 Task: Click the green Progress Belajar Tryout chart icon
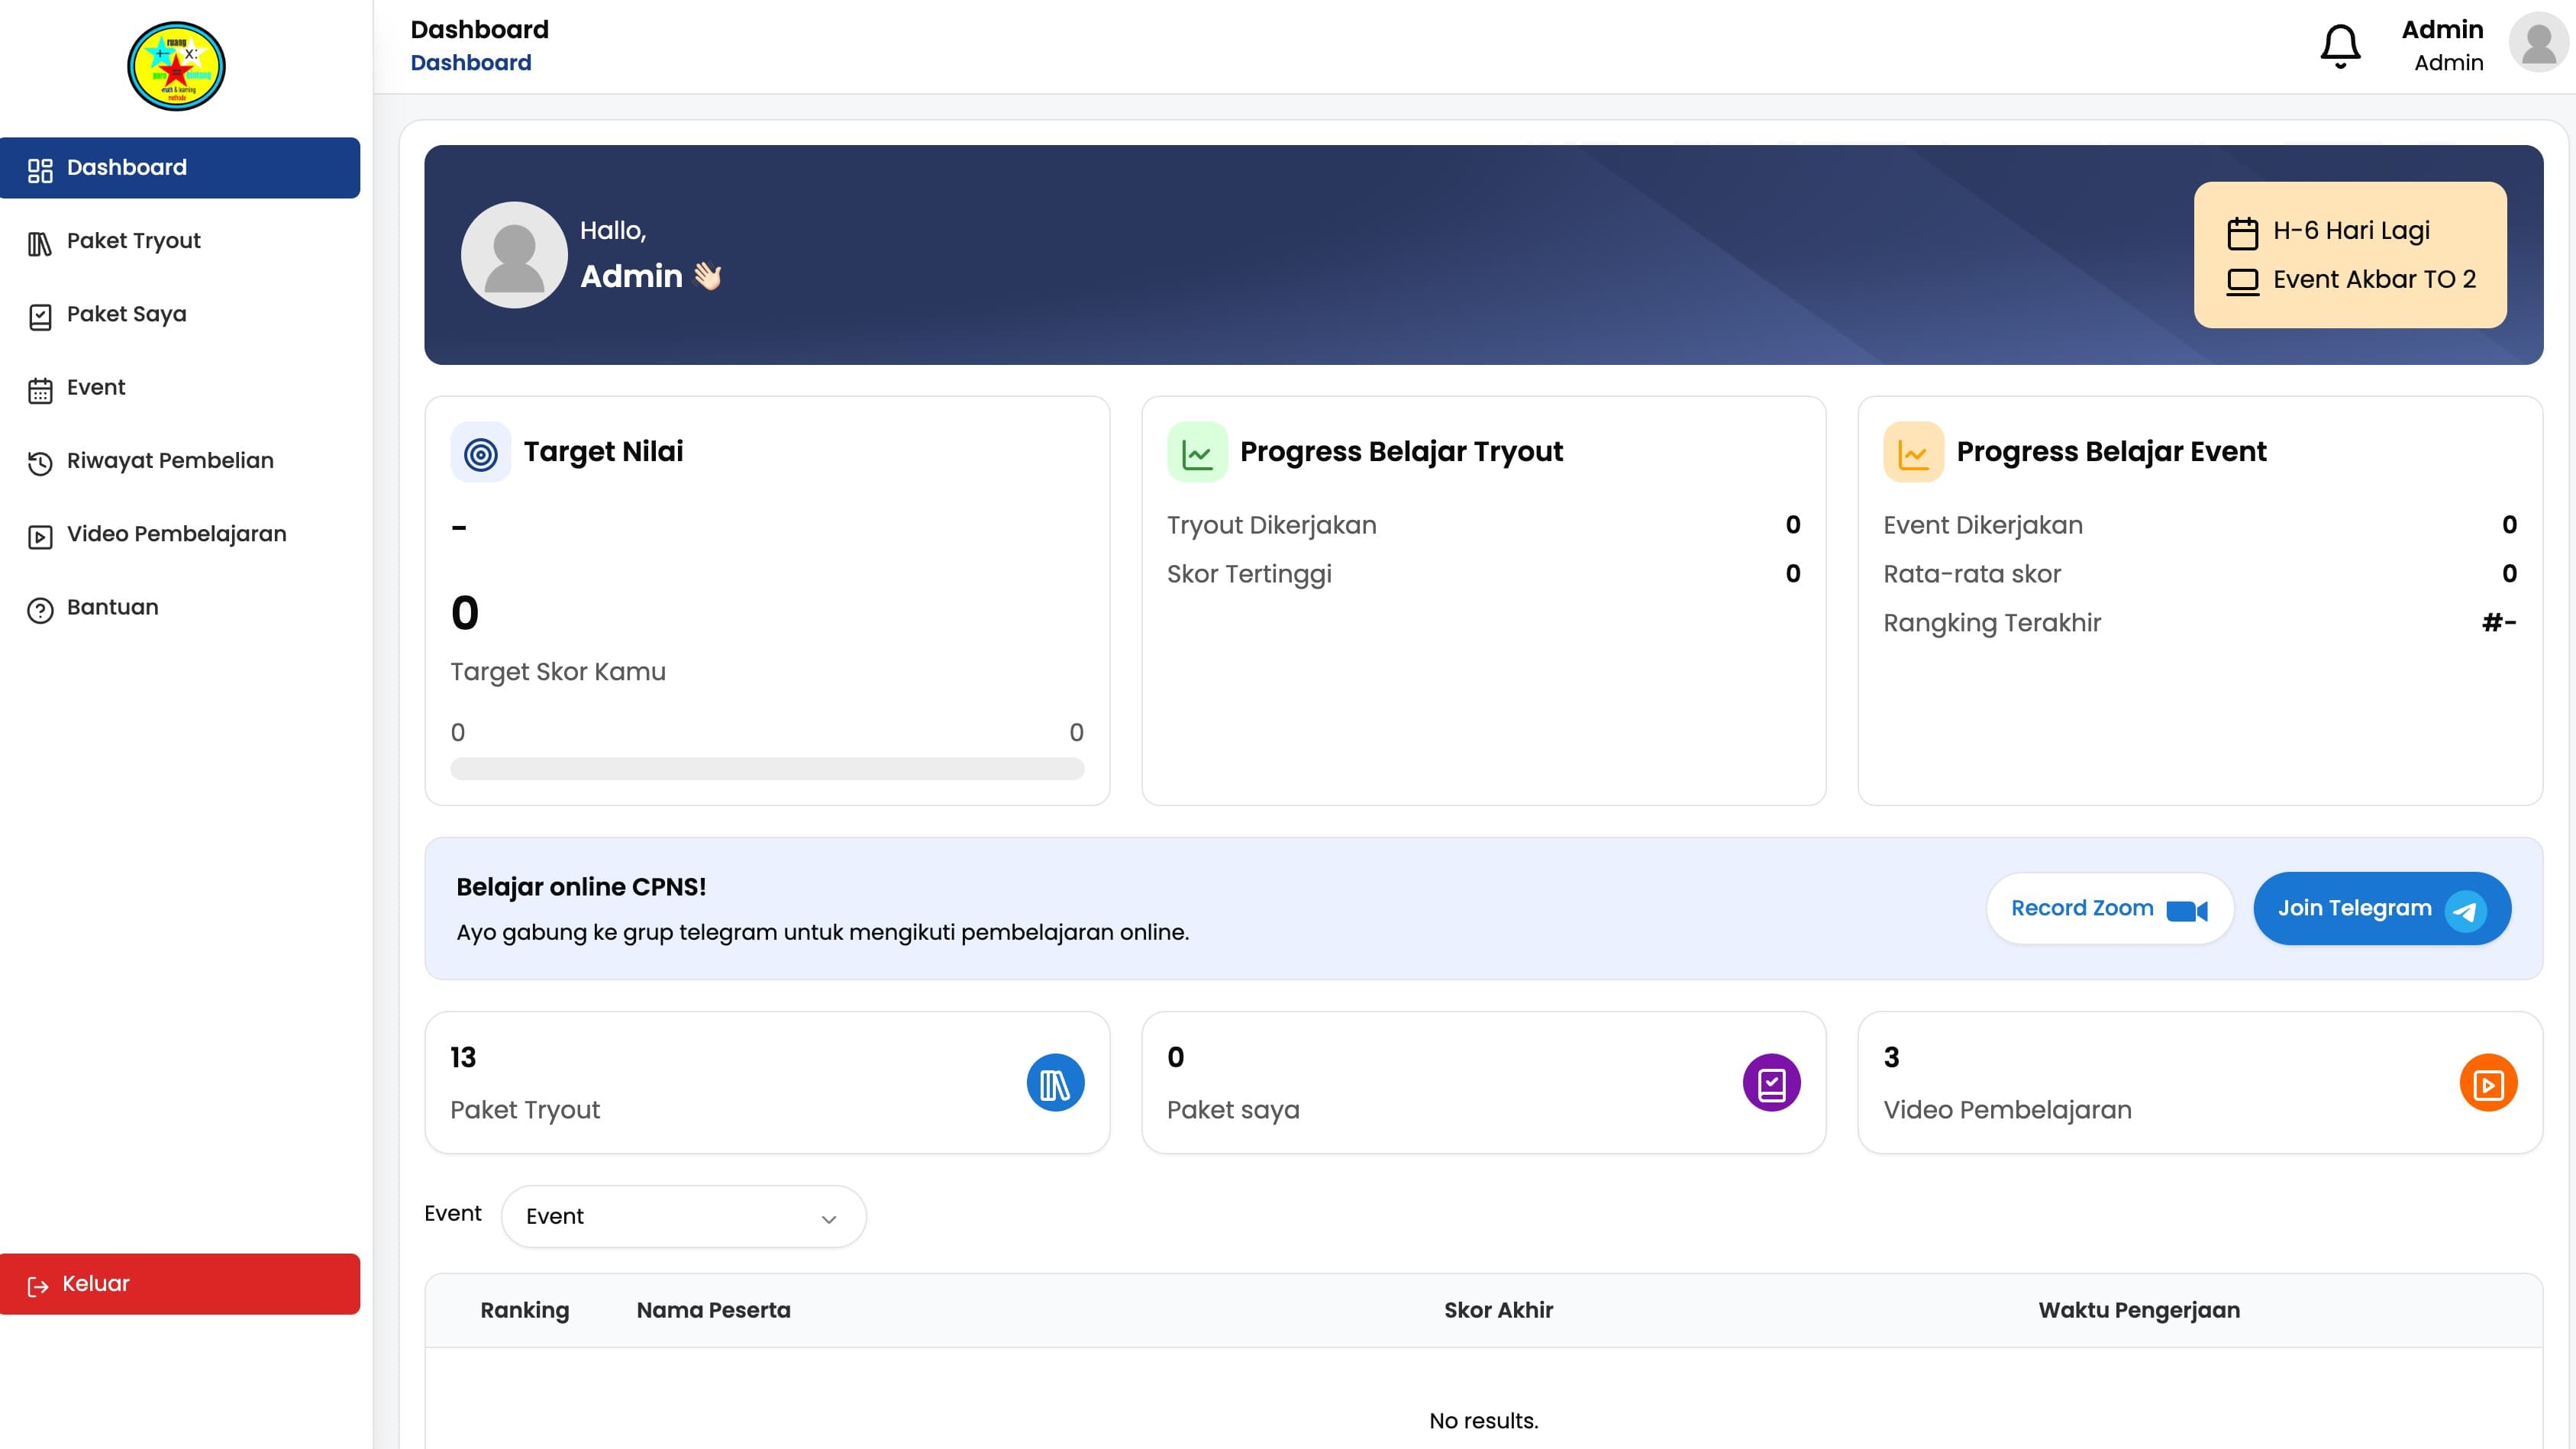click(1197, 453)
